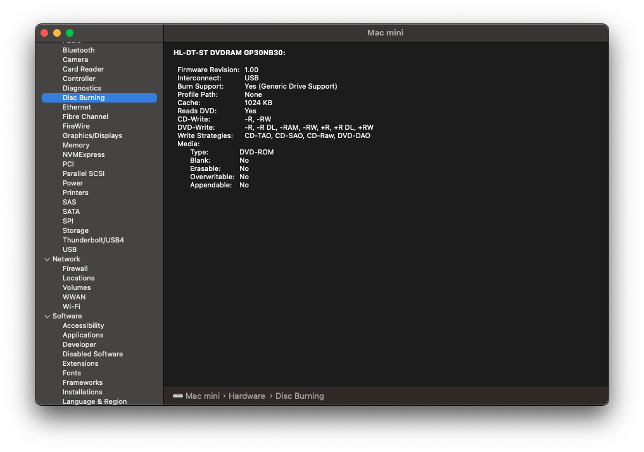Screen dimensions: 644x452
Task: Click the media Type value DVD-ROM
Action: click(x=256, y=152)
